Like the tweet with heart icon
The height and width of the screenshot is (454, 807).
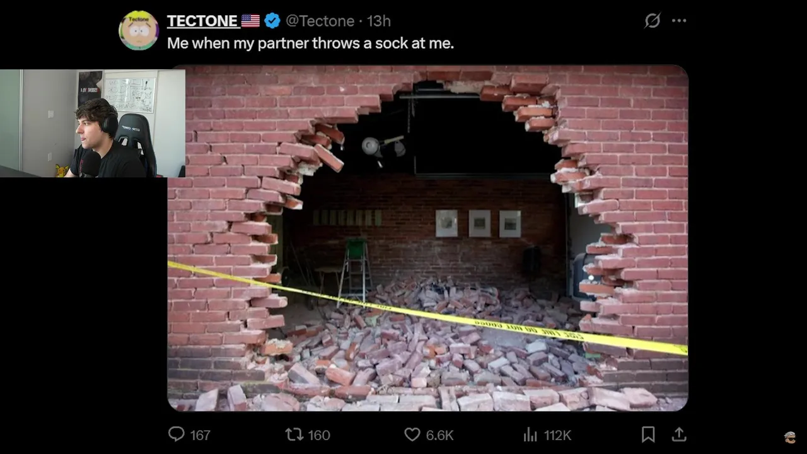[x=412, y=434]
